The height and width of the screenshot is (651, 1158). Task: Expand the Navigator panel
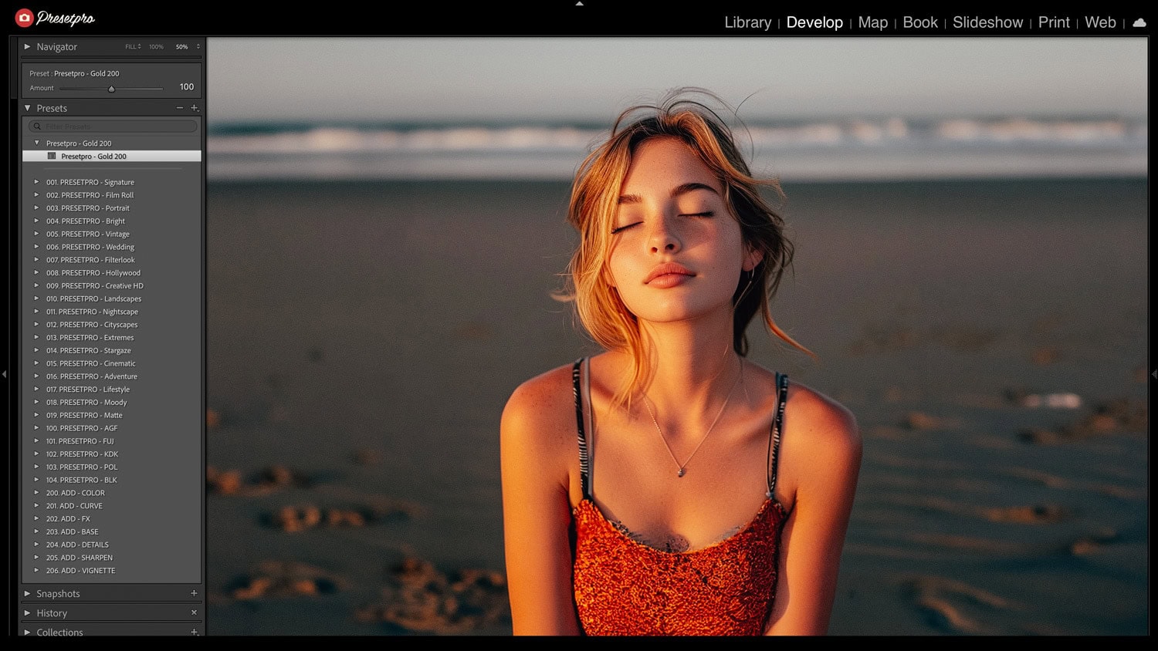[x=28, y=46]
